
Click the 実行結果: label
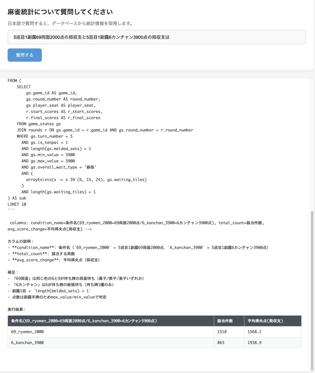point(16,309)
